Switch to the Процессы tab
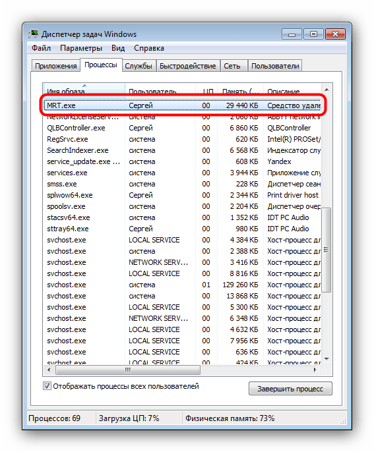The height and width of the screenshot is (452, 374). tap(101, 65)
